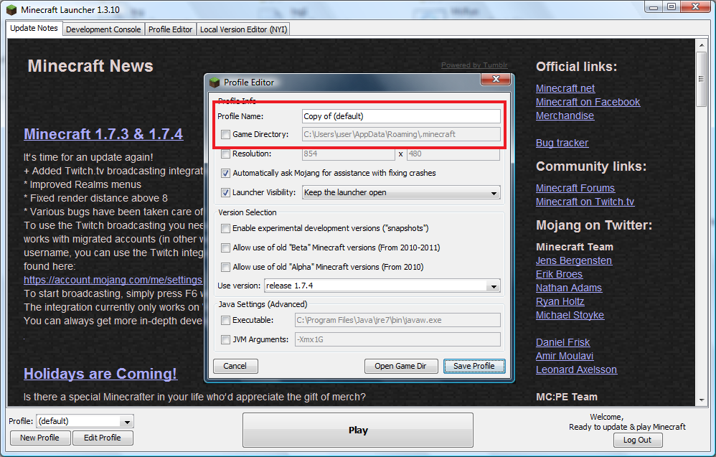Open Nathan Adams' Twitter link
Viewport: 716px width, 457px height.
(x=569, y=288)
